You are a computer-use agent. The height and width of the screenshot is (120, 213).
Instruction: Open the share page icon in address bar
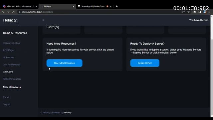pos(183,12)
